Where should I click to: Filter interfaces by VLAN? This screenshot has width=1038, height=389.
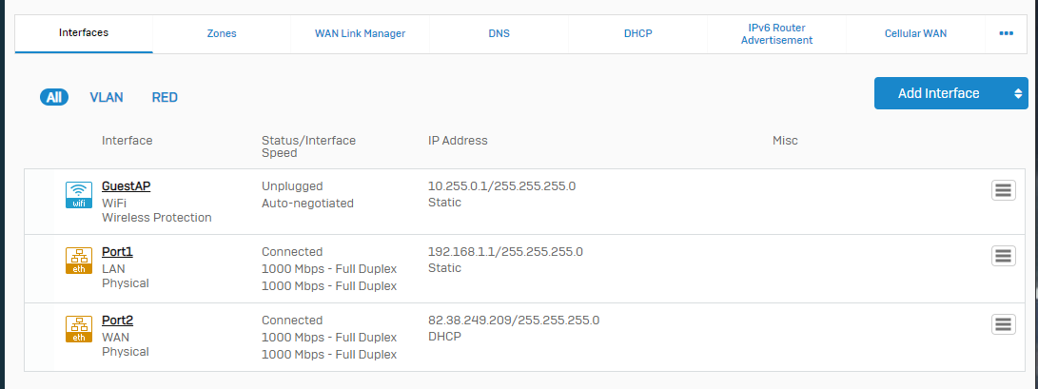point(107,97)
